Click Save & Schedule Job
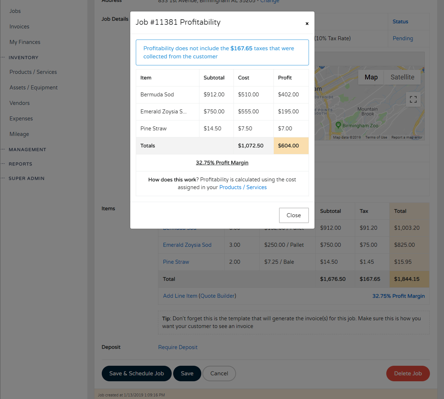Image resolution: width=444 pixels, height=399 pixels. (137, 374)
